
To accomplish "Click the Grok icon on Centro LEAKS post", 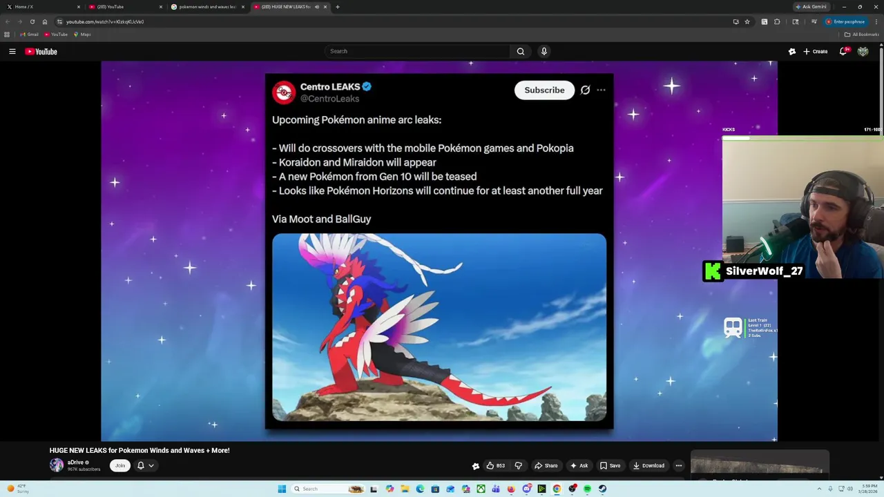I will (585, 90).
